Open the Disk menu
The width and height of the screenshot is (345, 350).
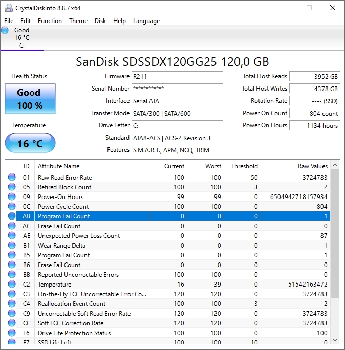[x=100, y=21]
